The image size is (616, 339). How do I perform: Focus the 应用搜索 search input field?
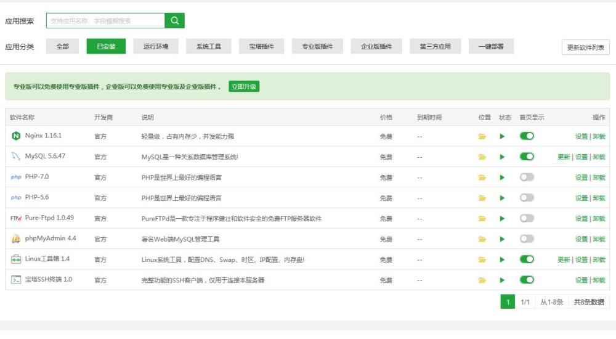105,21
